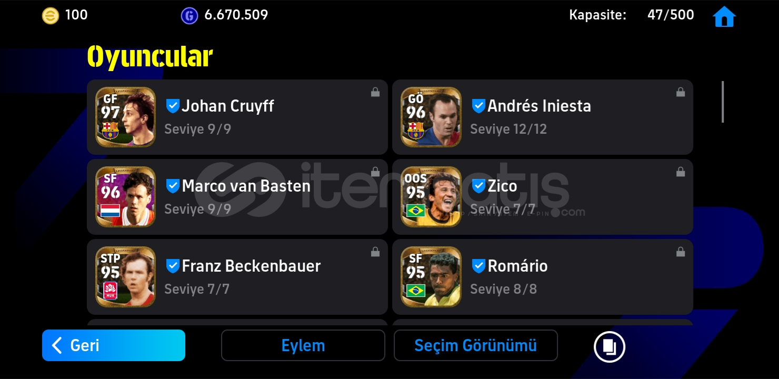This screenshot has width=779, height=379.
Task: Click lock icon on Franz Beckenbauer card
Action: (x=375, y=252)
